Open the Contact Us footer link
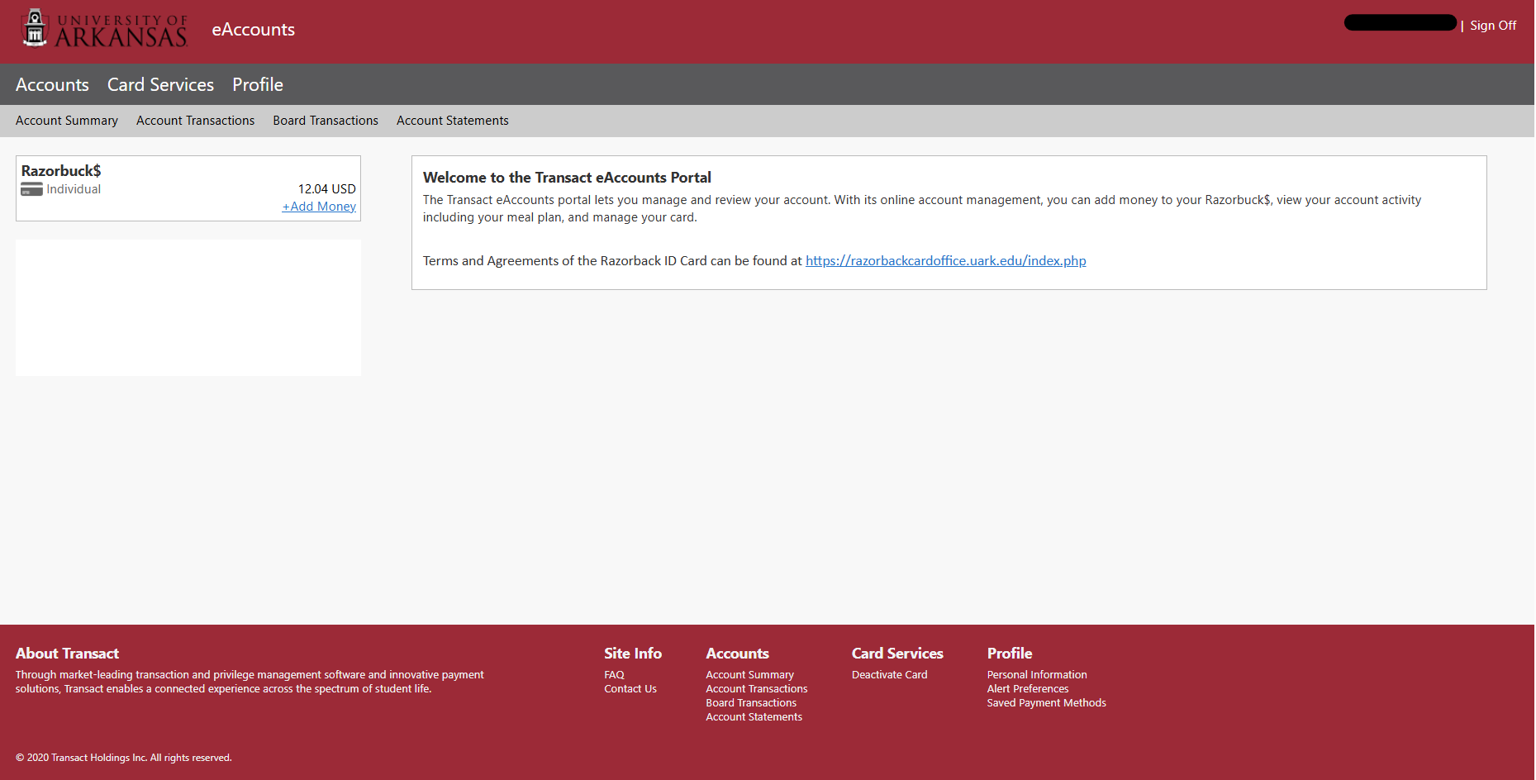The image size is (1536, 780). 630,689
